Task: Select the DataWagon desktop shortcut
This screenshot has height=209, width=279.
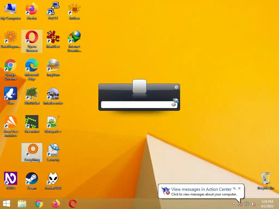Action: 11,39
